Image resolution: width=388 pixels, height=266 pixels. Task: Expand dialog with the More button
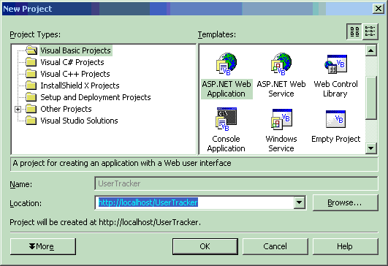pos(43,246)
